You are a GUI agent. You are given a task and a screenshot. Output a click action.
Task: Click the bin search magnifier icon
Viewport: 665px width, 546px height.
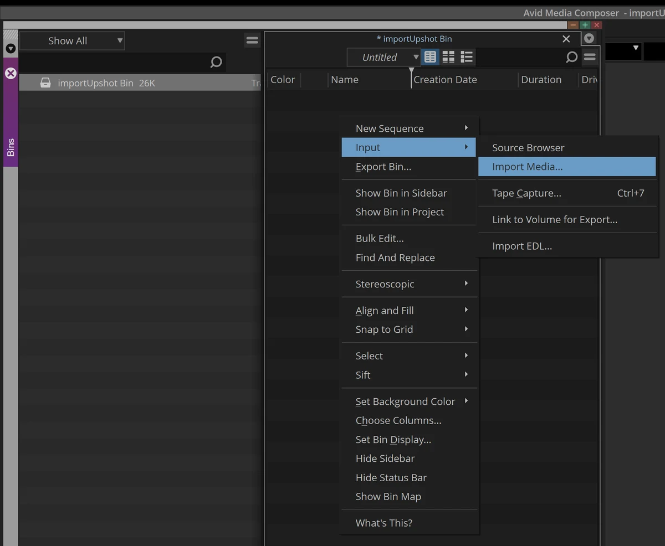(571, 57)
